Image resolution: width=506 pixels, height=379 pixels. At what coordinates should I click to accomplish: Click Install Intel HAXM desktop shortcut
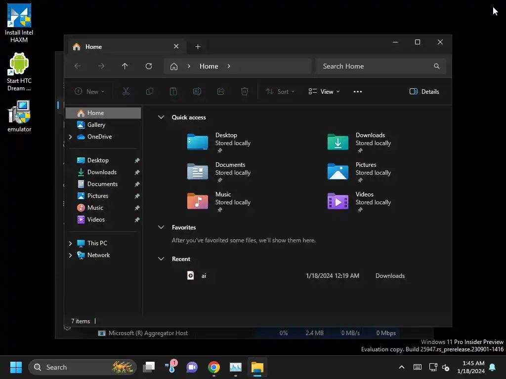pos(19,23)
